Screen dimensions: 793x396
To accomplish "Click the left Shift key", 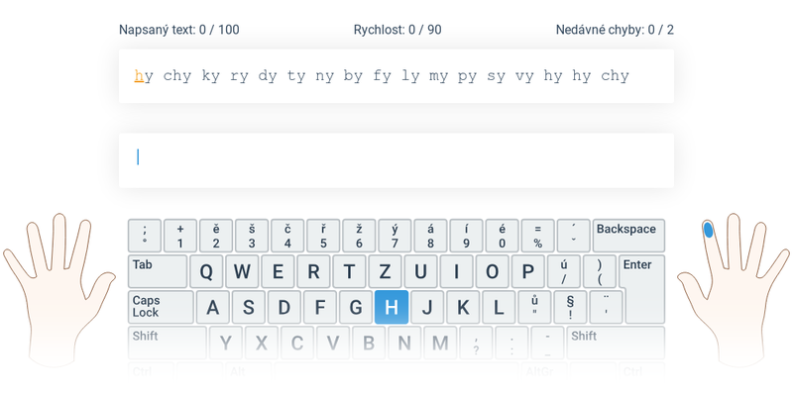I will (168, 343).
